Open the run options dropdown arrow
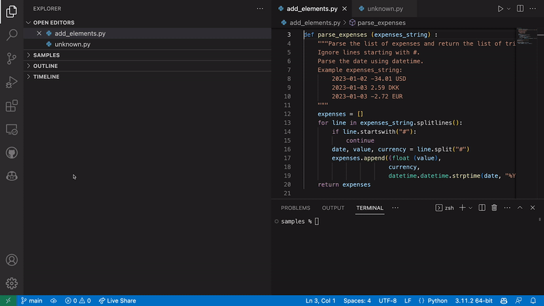This screenshot has height=306, width=544. coord(509,9)
